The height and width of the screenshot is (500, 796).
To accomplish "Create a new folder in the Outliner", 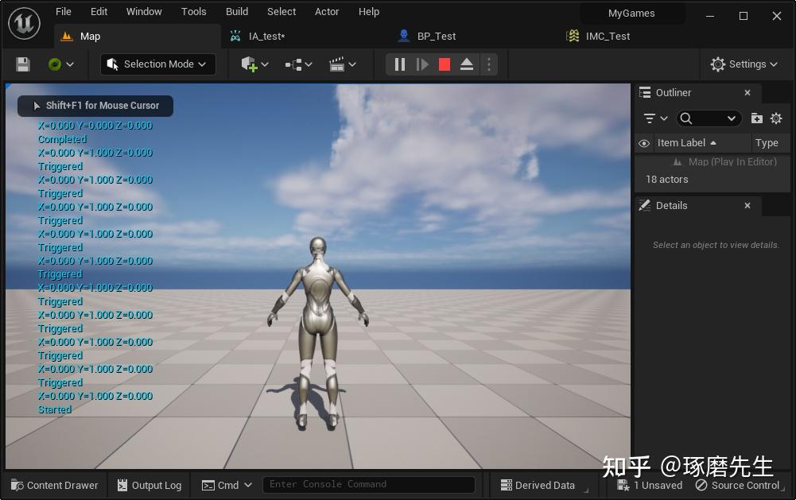I will click(x=756, y=118).
